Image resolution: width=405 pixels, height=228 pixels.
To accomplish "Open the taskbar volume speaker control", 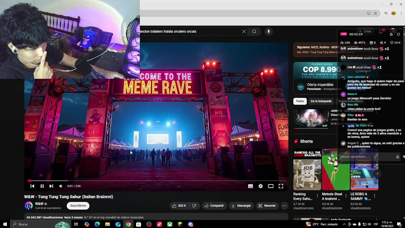I will tap(369, 224).
